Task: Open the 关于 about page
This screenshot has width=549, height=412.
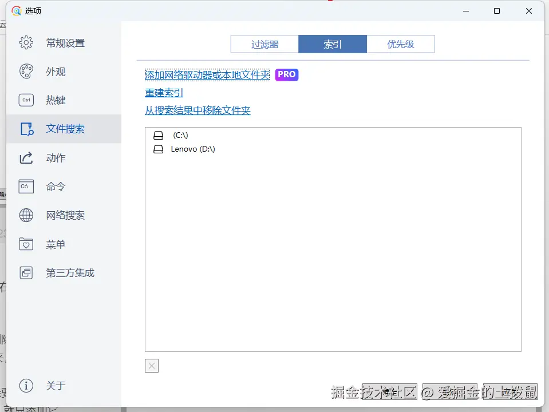Action: click(64, 386)
